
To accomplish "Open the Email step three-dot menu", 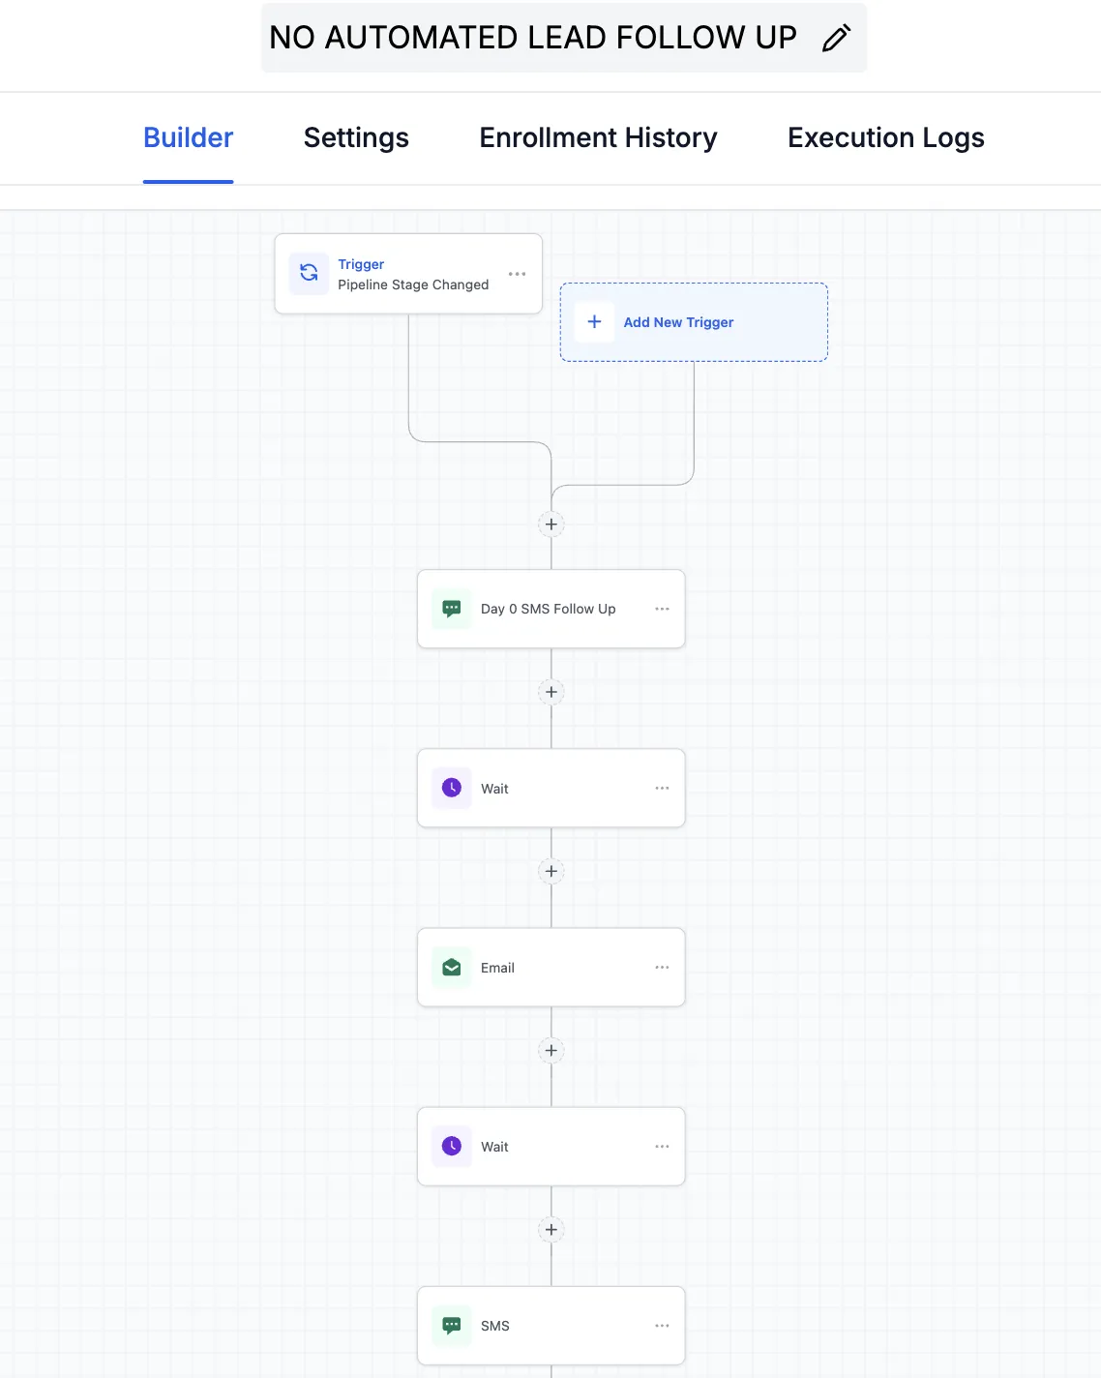I will click(662, 967).
